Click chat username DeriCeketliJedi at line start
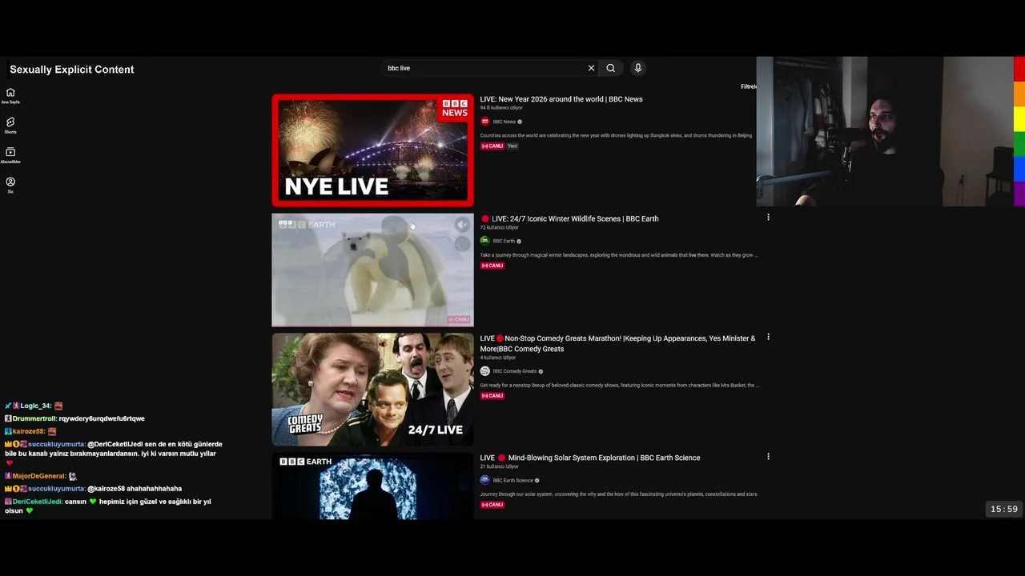 (x=38, y=502)
